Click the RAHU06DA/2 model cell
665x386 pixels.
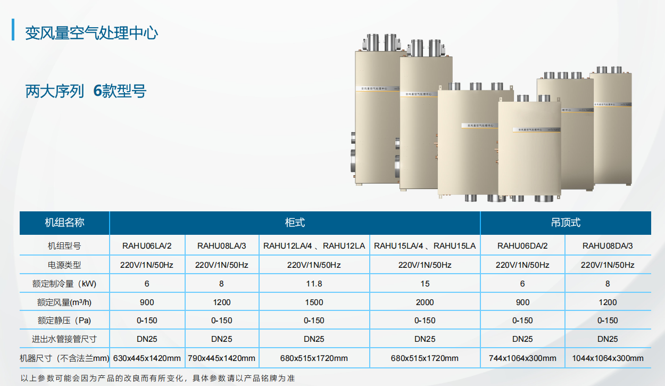[x=522, y=246]
